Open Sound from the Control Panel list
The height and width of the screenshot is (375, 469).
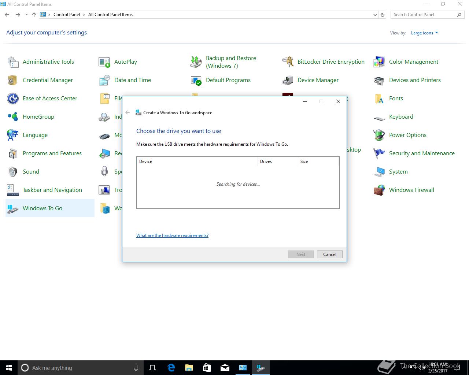pyautogui.click(x=31, y=172)
